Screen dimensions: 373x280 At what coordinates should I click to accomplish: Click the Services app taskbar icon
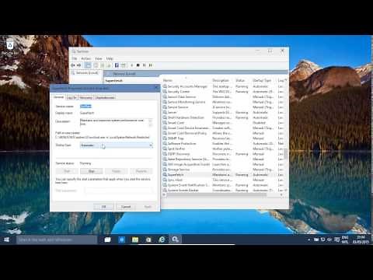click(175, 240)
